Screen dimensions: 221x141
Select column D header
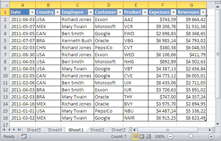click(x=109, y=5)
